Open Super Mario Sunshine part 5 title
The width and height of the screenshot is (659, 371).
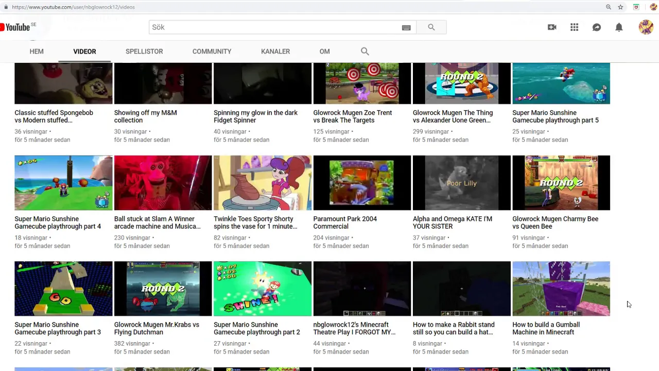(556, 116)
